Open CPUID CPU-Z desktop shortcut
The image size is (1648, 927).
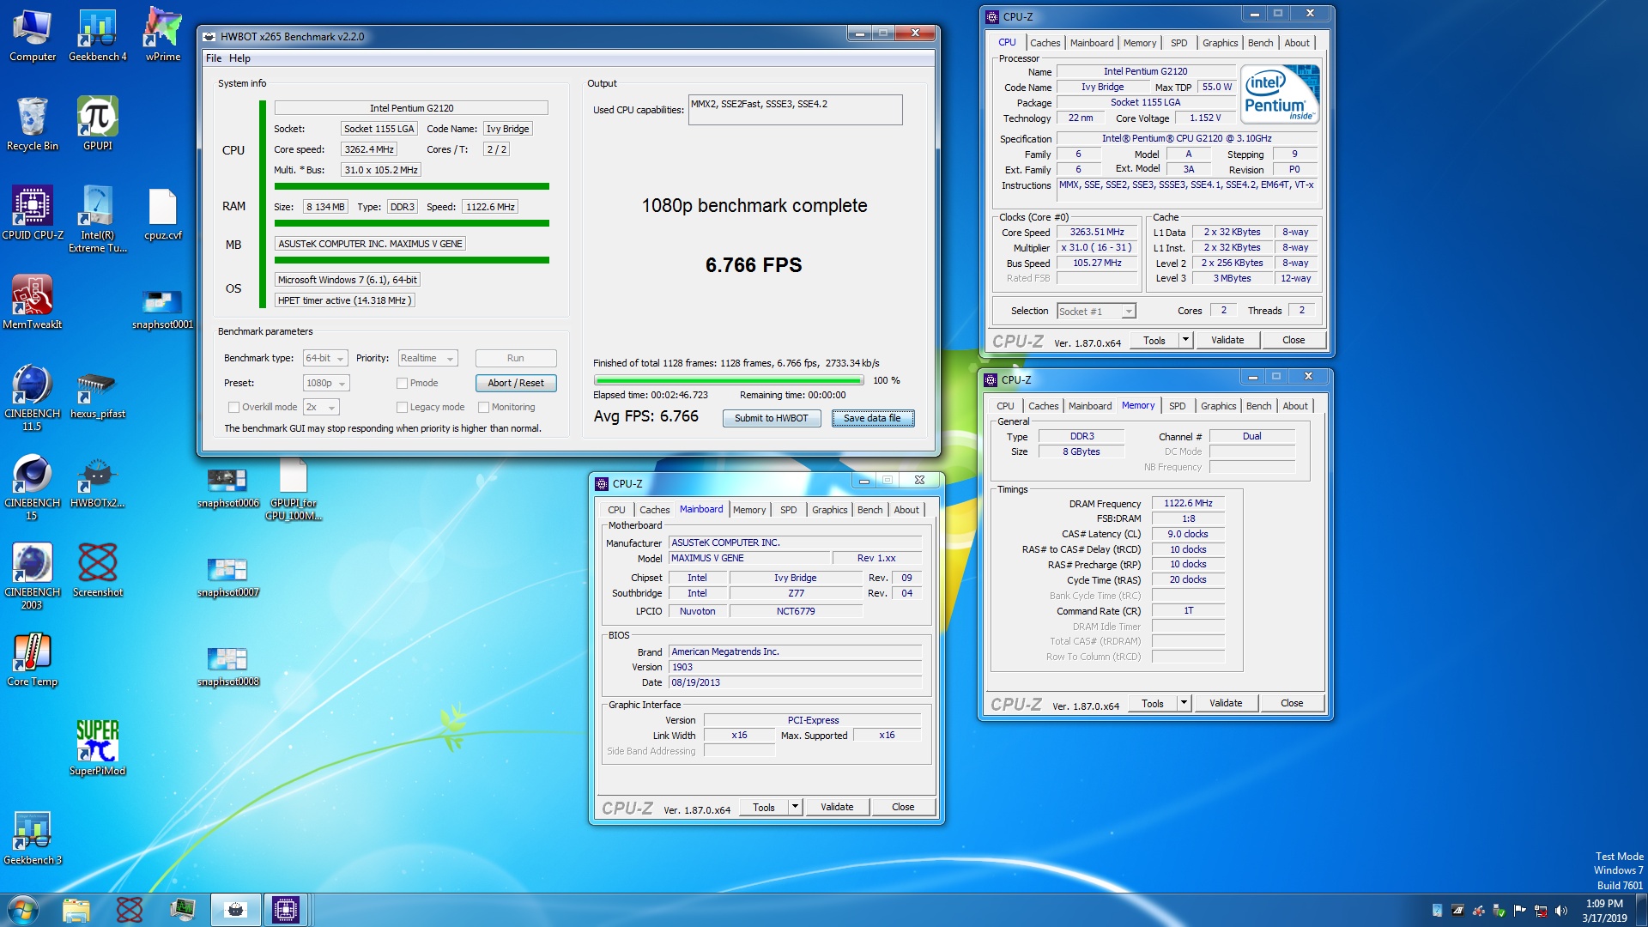pyautogui.click(x=33, y=213)
